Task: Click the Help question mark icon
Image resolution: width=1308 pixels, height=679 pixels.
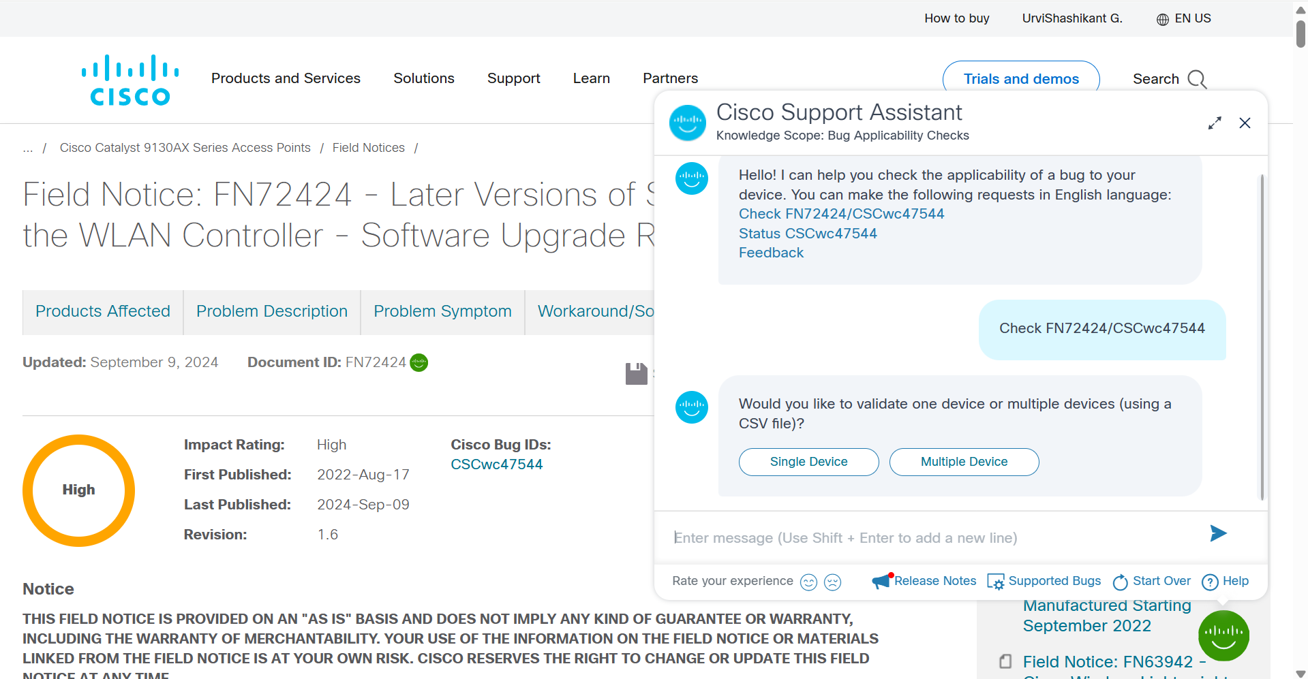Action: click(1210, 582)
